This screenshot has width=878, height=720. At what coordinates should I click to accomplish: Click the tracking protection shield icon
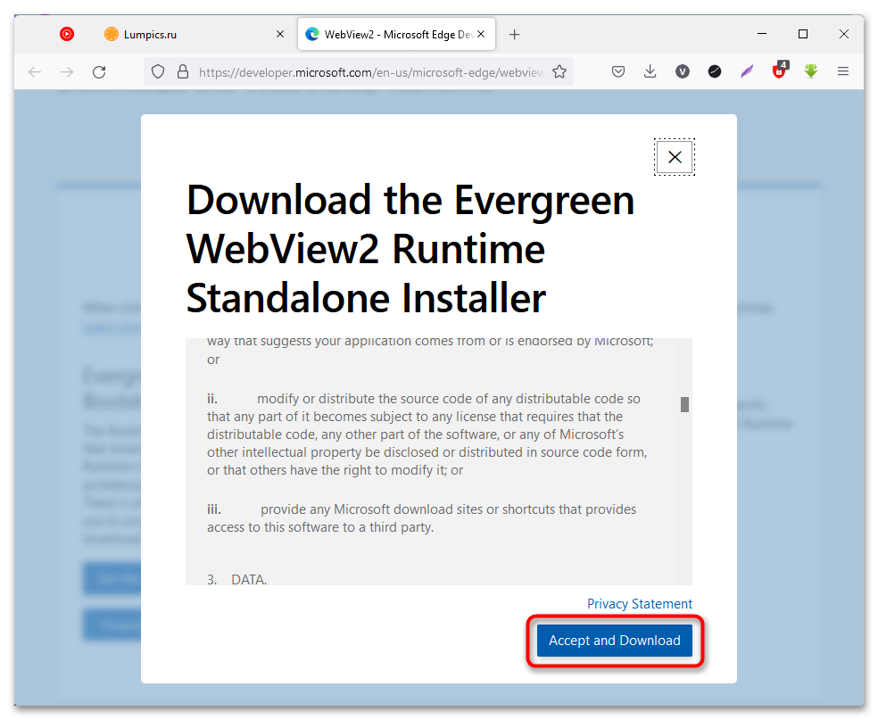click(158, 71)
